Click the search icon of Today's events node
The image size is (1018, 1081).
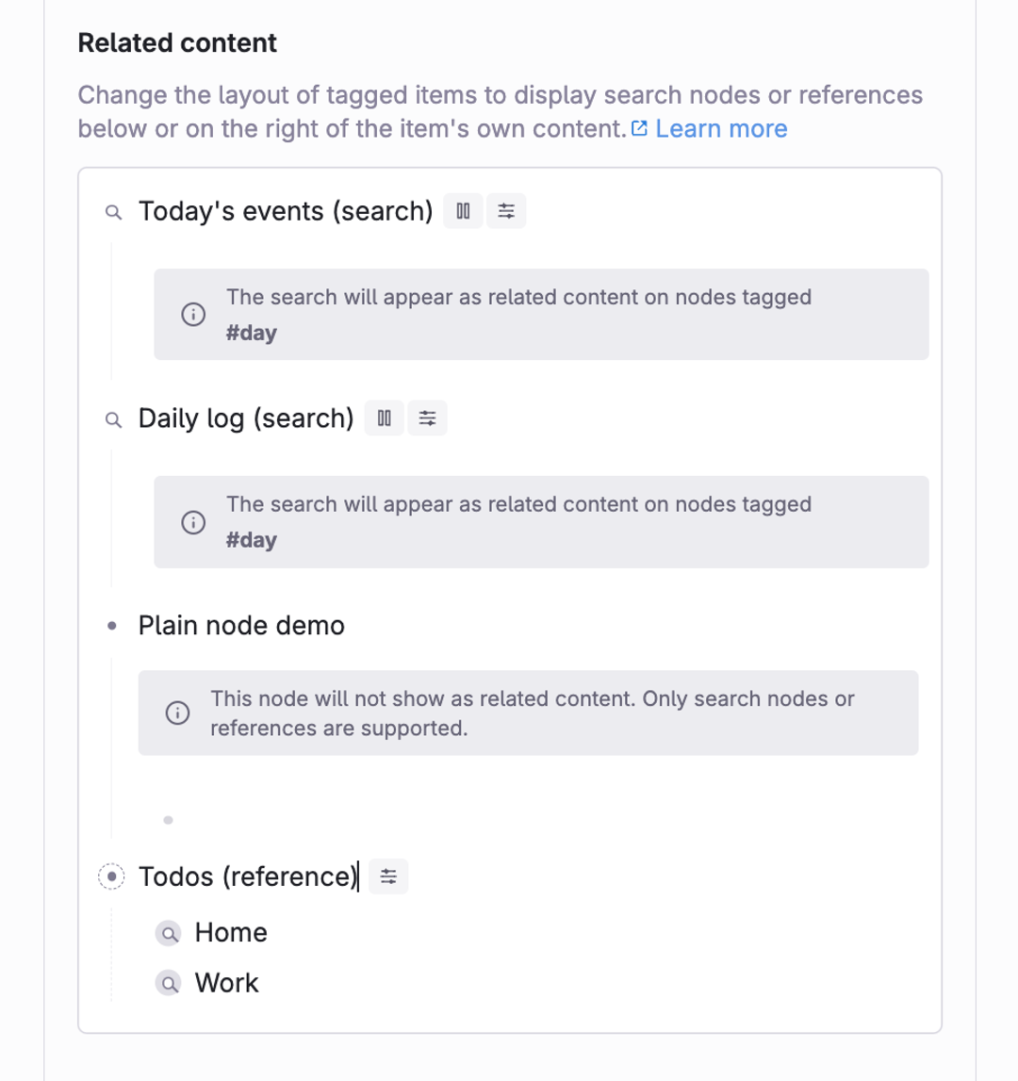[x=112, y=212]
